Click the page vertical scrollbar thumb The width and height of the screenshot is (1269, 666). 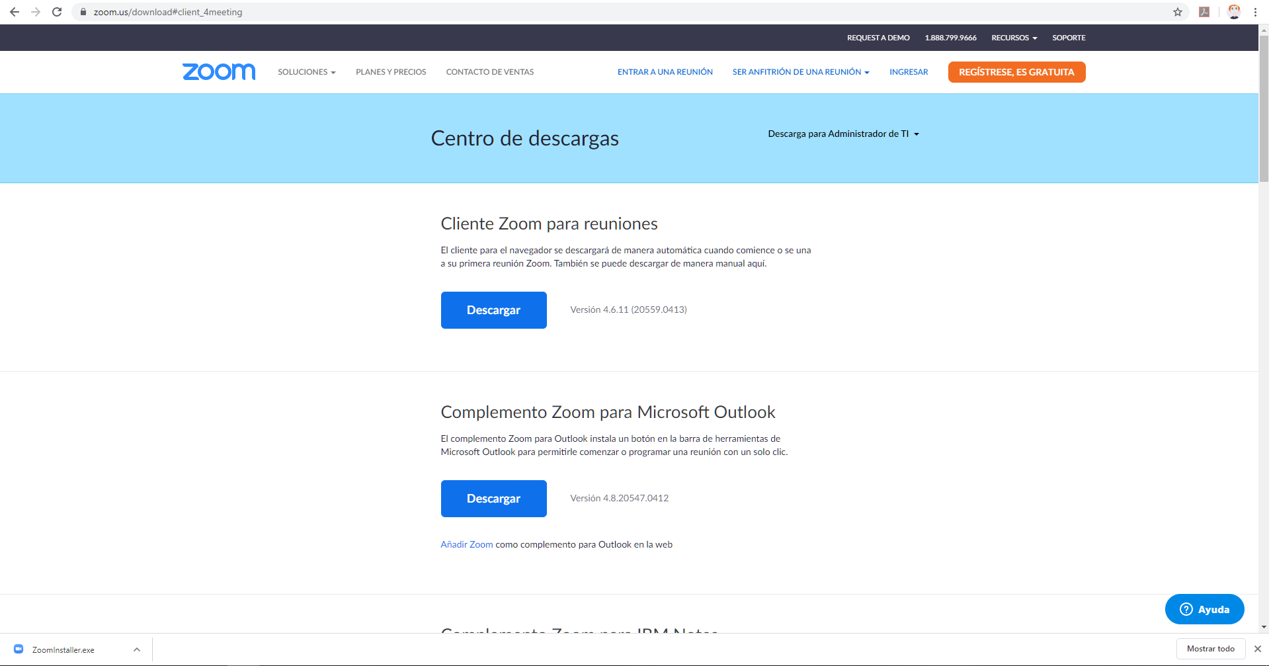coord(1264,109)
